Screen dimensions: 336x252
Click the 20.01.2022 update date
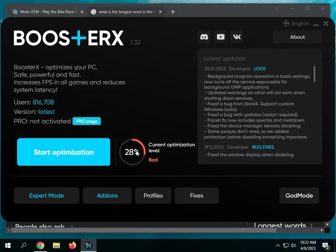pyautogui.click(x=215, y=69)
